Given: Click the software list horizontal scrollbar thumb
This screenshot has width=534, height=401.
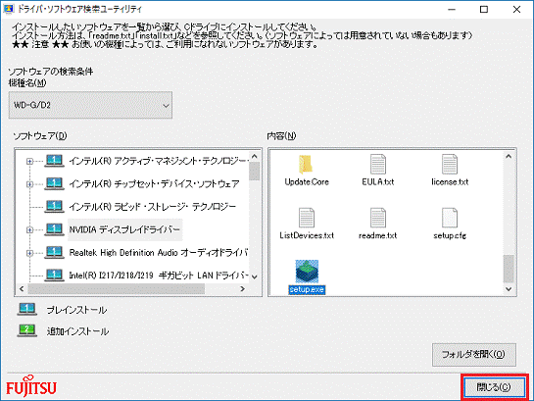Looking at the screenshot, I should 117,289.
